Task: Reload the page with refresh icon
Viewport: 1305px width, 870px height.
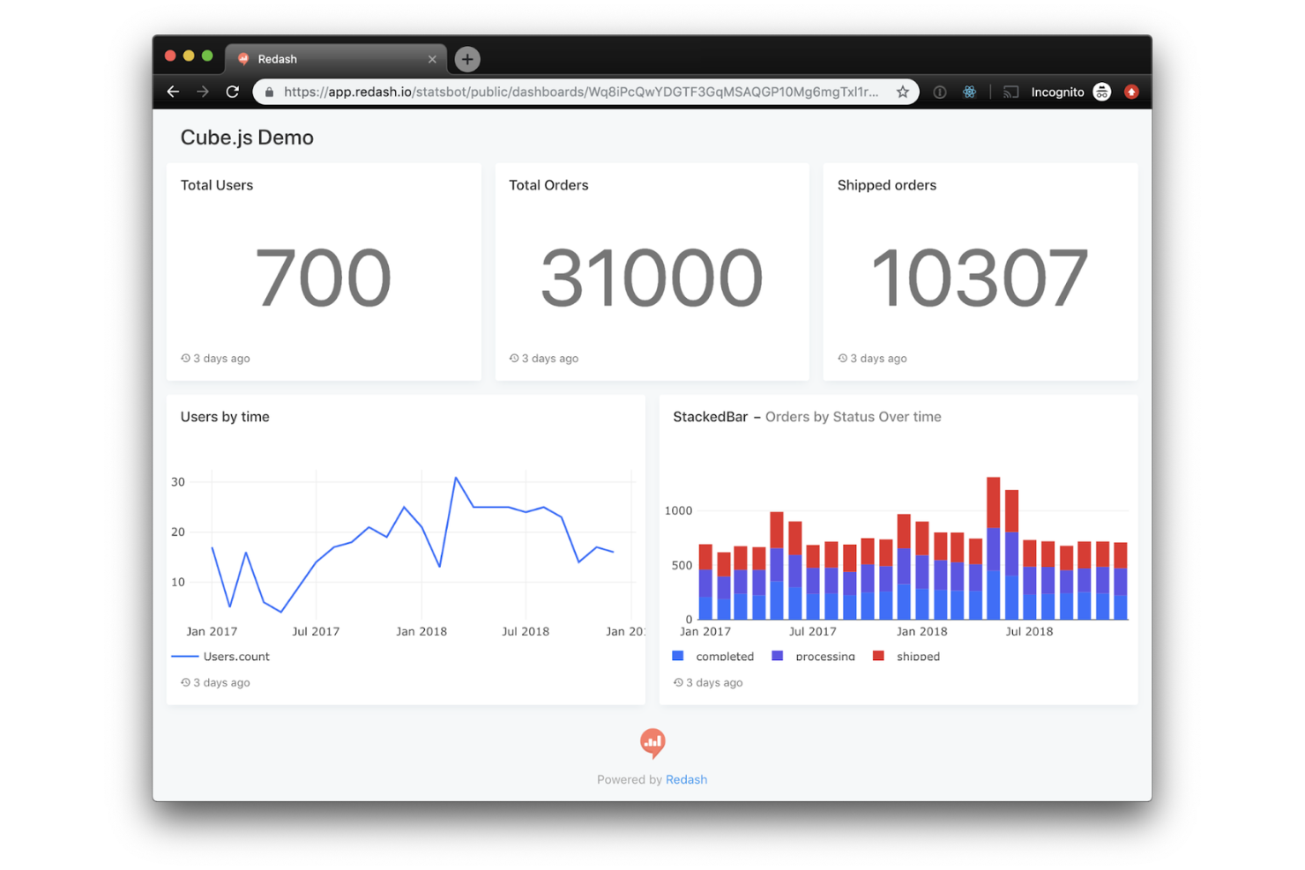Action: pos(233,92)
